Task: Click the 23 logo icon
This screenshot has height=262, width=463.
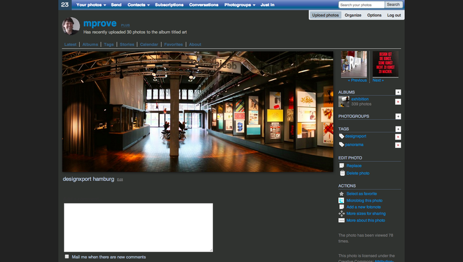Action: click(65, 5)
